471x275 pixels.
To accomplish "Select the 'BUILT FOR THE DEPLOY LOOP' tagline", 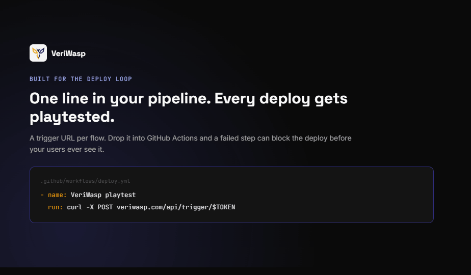I will tap(81, 79).
